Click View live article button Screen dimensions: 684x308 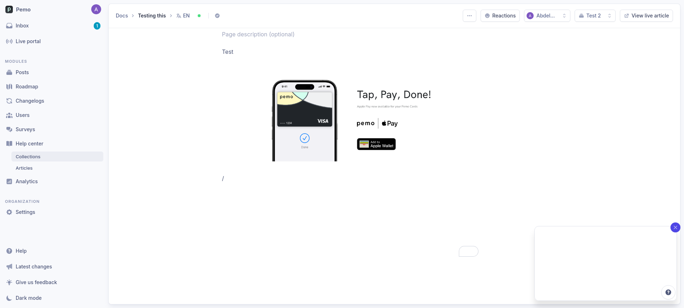(646, 16)
